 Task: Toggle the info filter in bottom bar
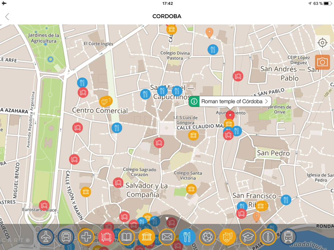pos(268,237)
